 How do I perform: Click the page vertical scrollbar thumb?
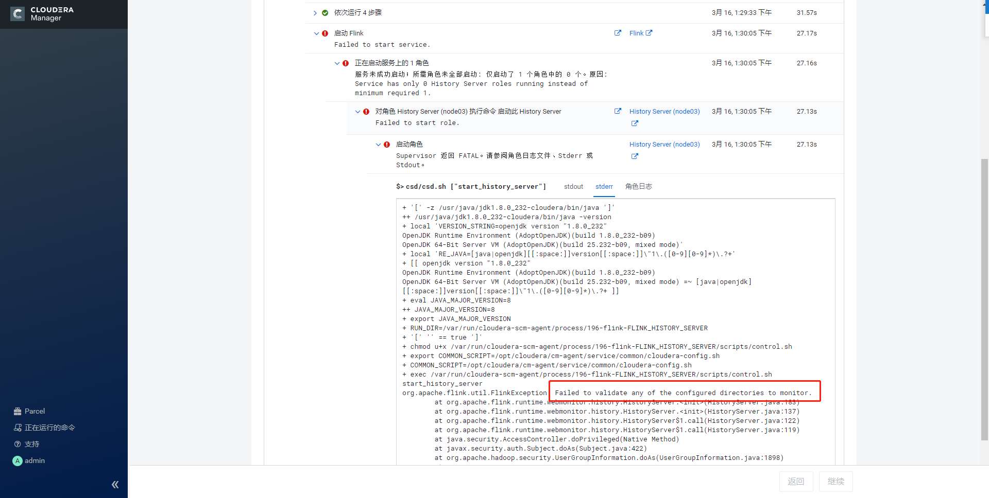pos(985,298)
